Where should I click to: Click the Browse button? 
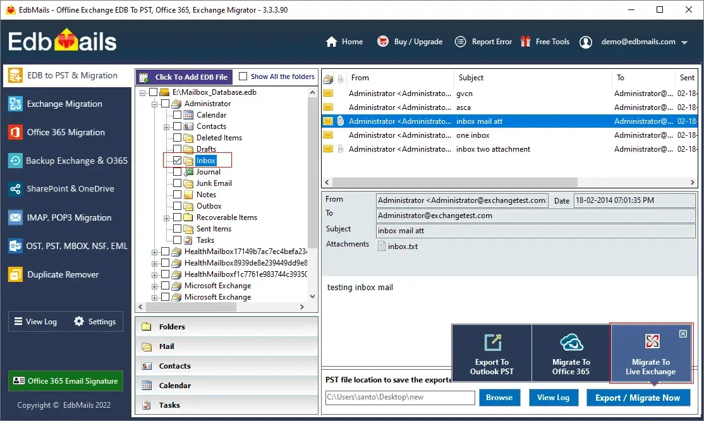[499, 398]
